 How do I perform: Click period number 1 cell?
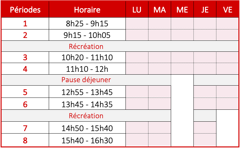(x=25, y=23)
